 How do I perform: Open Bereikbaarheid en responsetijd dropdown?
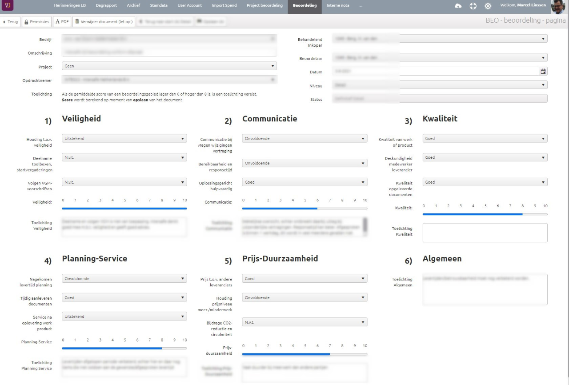pos(305,163)
